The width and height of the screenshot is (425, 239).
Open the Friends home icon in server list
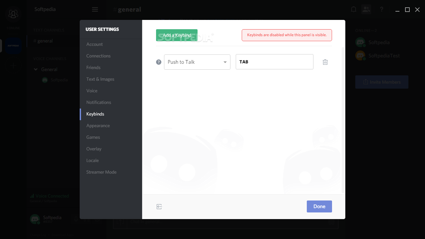pyautogui.click(x=13, y=14)
